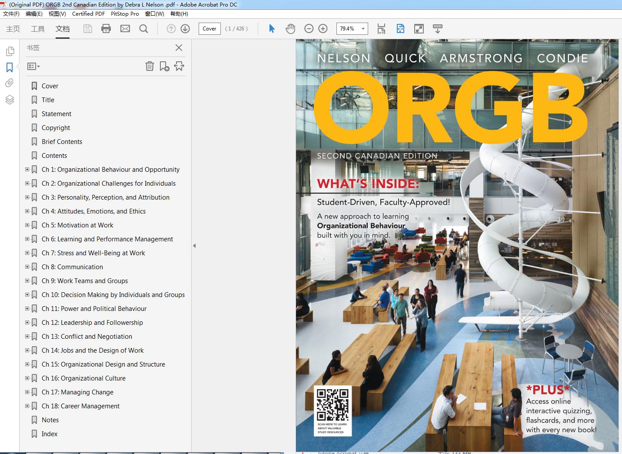Click the zoom out minus icon
This screenshot has width=622, height=454.
click(309, 29)
